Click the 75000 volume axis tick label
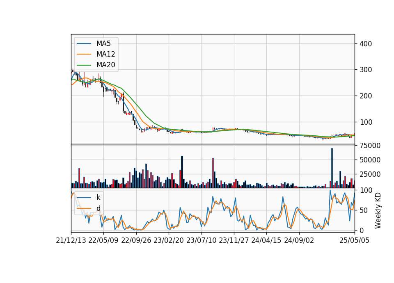Viewport: 394px width, 283px height. point(370,145)
